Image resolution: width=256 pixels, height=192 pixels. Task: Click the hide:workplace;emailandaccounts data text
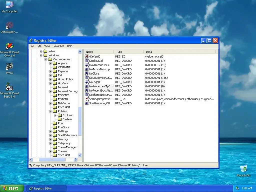coord(179,99)
